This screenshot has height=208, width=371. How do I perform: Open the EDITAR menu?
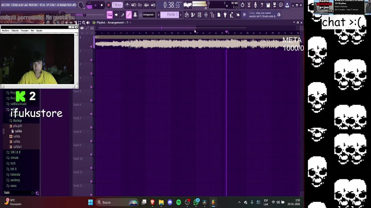[14, 5]
